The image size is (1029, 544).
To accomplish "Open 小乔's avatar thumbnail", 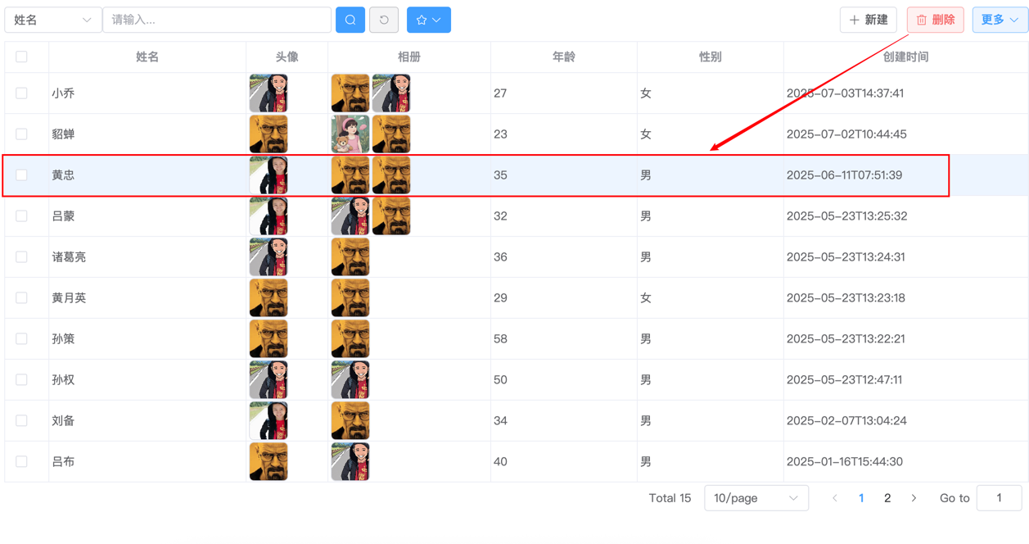I will tap(269, 93).
